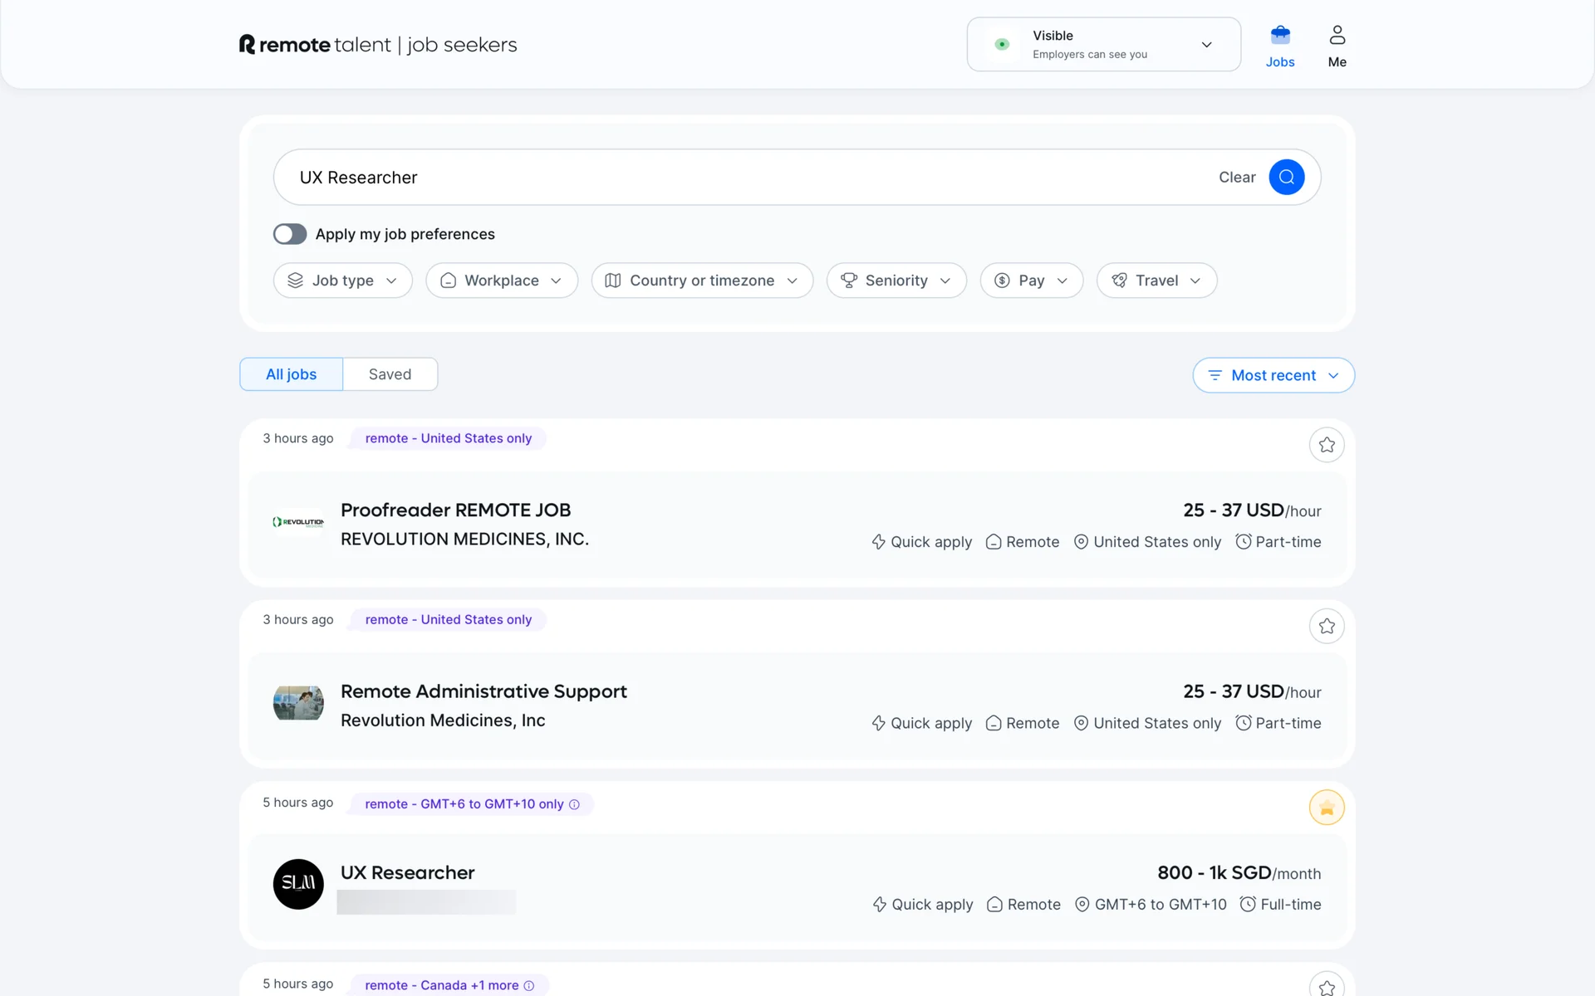This screenshot has height=996, width=1595.
Task: Expand the Job type filter
Action: click(342, 281)
